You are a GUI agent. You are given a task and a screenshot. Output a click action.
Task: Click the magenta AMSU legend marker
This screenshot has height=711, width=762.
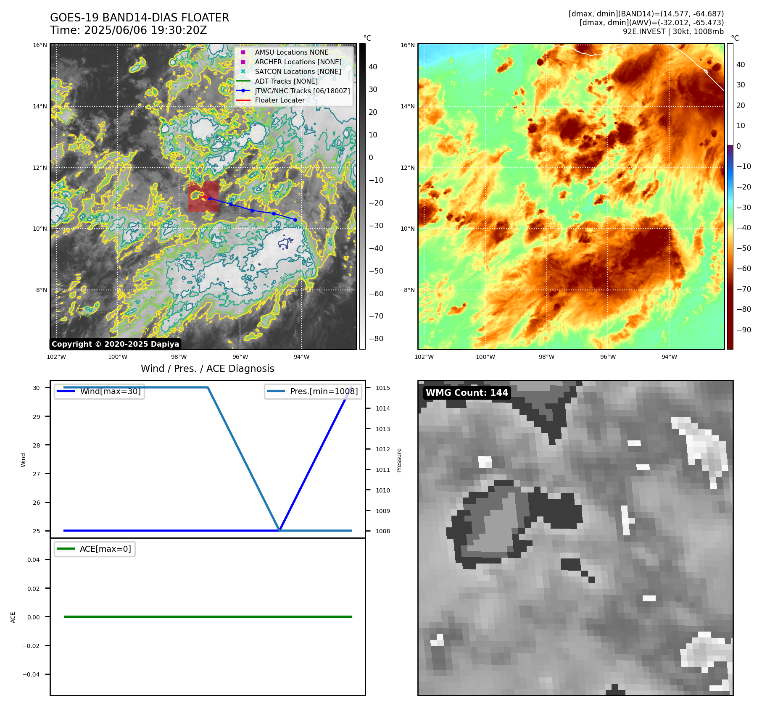pos(243,52)
